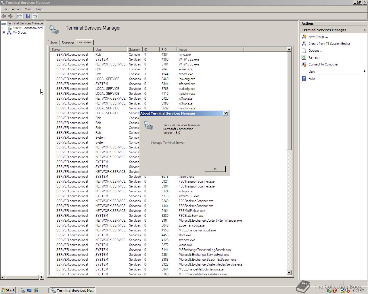Select the ieuser.exe process row
Viewport: 368px width, 294px height.
pos(168,69)
